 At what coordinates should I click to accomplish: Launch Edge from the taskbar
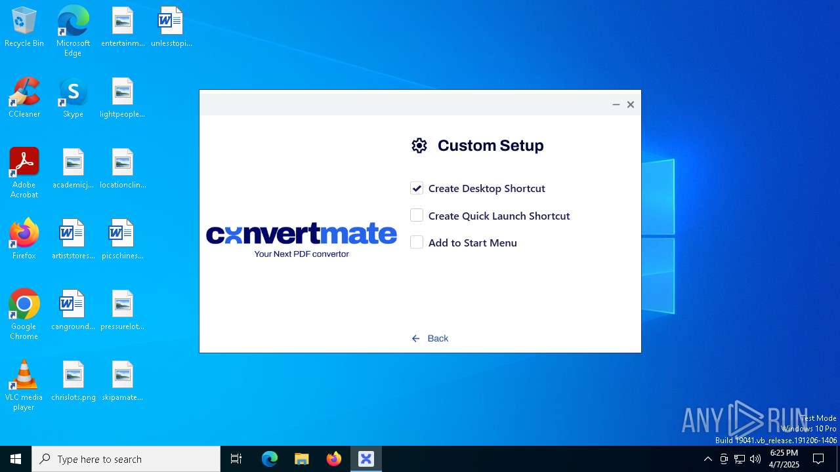tap(270, 459)
